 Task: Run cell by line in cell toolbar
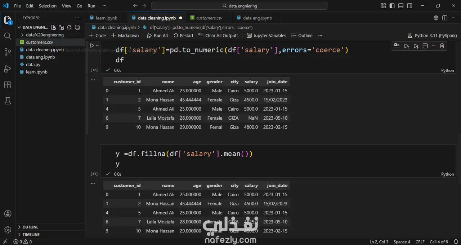[397, 46]
